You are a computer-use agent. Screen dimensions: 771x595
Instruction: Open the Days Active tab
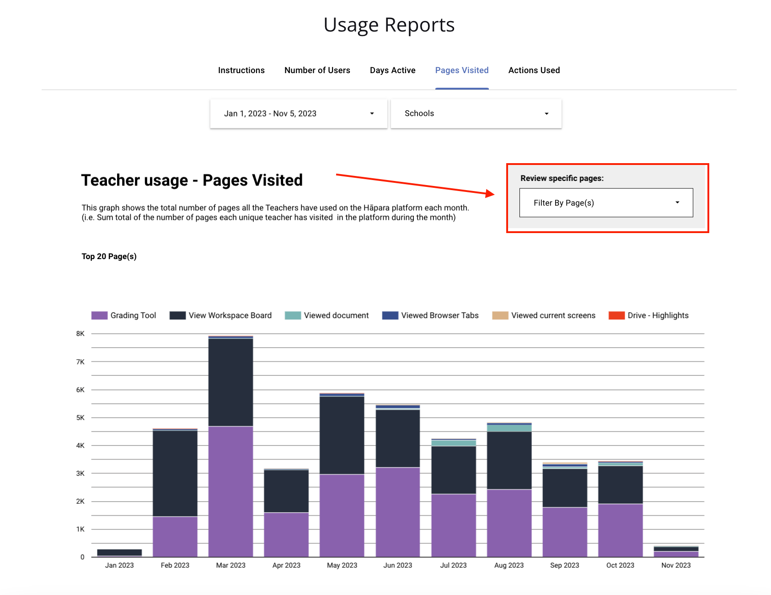[x=392, y=70]
